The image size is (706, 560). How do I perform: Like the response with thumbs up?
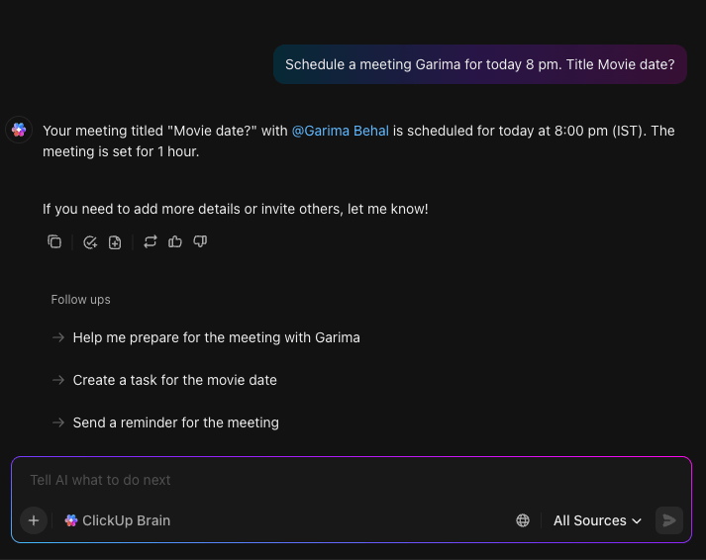pyautogui.click(x=174, y=242)
